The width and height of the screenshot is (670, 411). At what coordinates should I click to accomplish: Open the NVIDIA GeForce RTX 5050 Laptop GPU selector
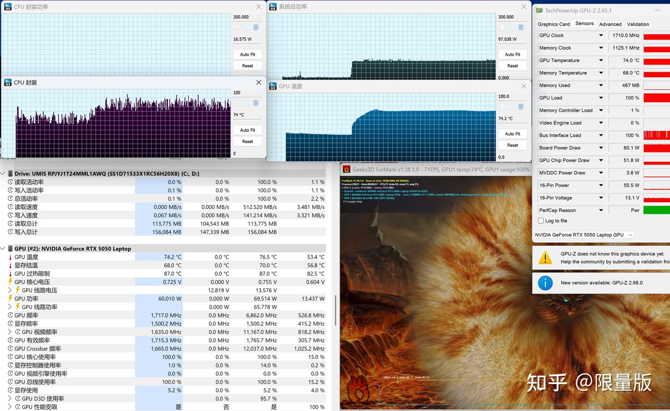(x=584, y=235)
